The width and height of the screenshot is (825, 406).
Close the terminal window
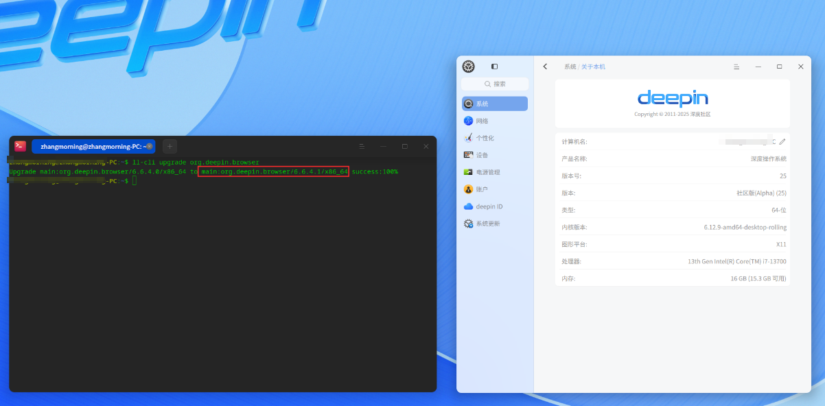click(426, 146)
